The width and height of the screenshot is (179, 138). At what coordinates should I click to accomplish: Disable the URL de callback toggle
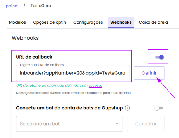[x=160, y=57]
